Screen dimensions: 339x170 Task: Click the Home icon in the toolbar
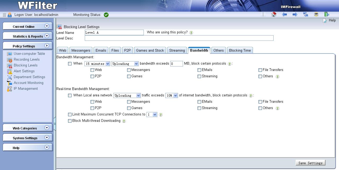tap(274, 15)
